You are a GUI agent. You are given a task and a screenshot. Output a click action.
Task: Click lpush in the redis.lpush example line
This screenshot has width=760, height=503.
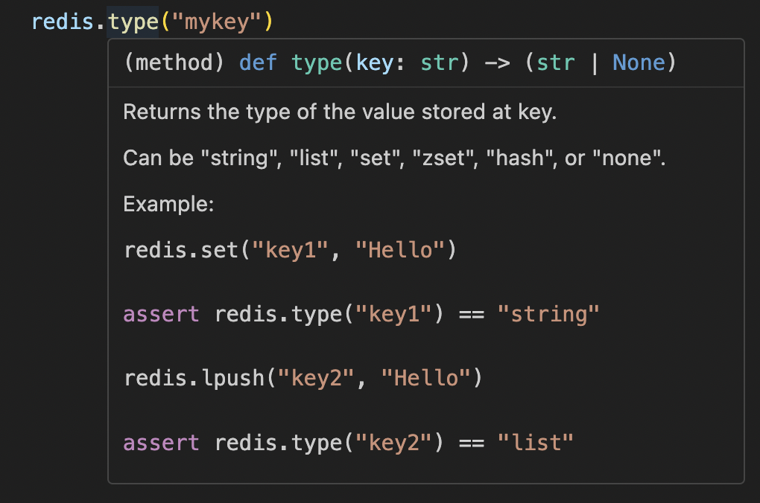click(x=234, y=378)
